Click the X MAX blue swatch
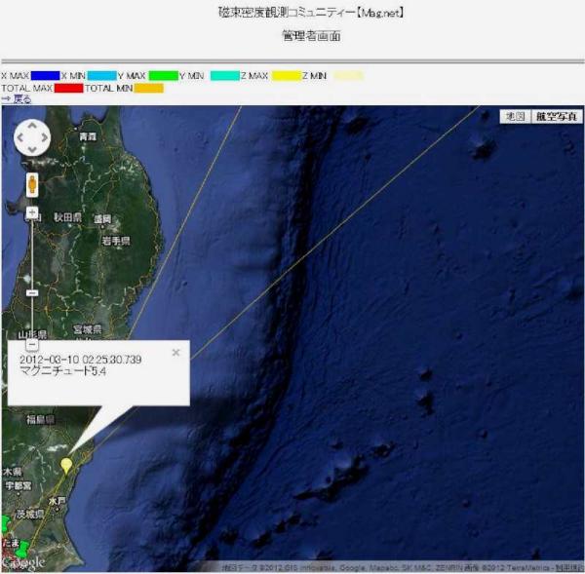Screen dimensions: 585x574 45,76
